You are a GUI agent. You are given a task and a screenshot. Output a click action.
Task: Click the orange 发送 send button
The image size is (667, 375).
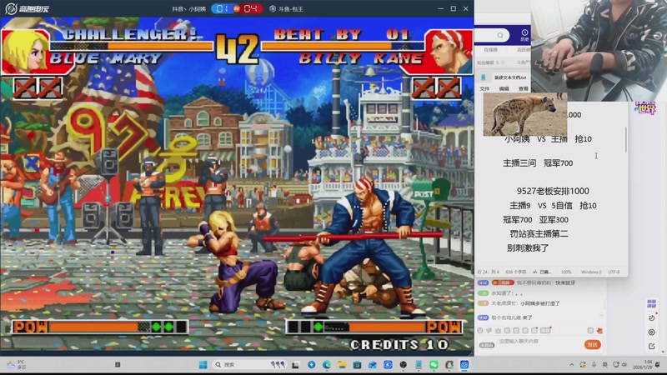(592, 344)
